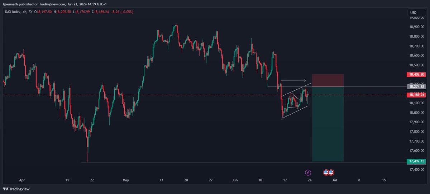Select the entry price label 18,274.83
The image size is (430, 194).
coord(416,86)
